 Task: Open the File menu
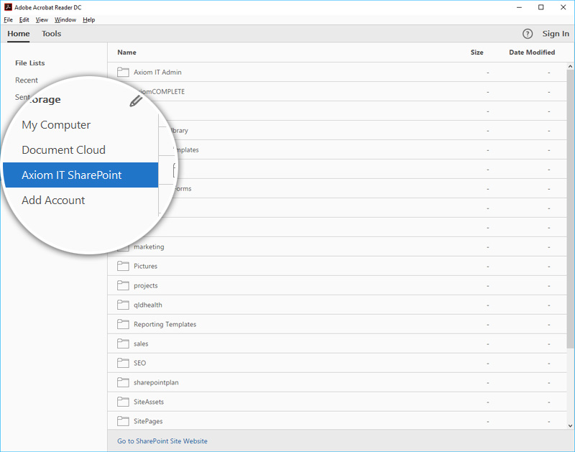(x=8, y=20)
